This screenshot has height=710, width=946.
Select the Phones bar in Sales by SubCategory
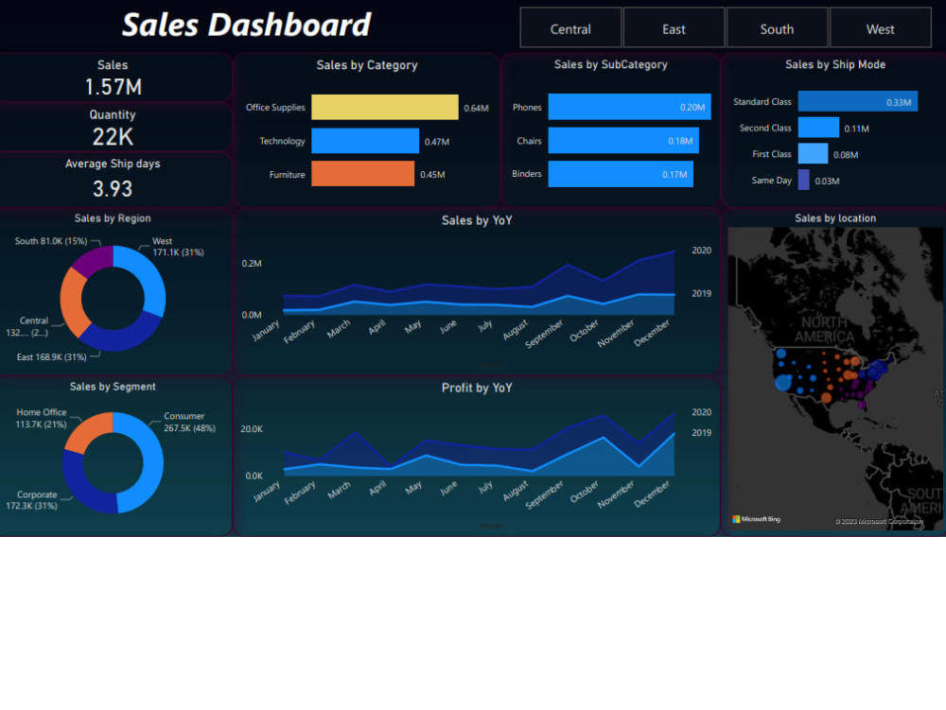click(629, 107)
